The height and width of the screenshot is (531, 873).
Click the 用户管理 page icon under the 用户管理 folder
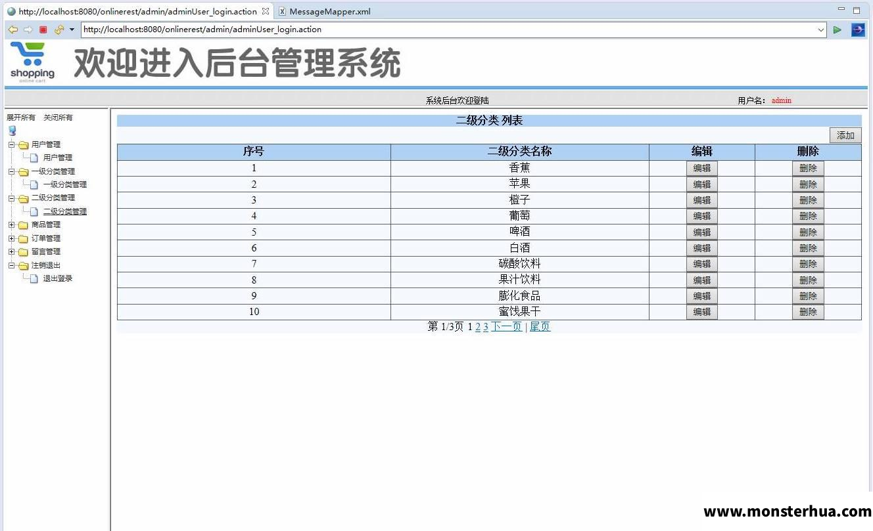click(34, 158)
